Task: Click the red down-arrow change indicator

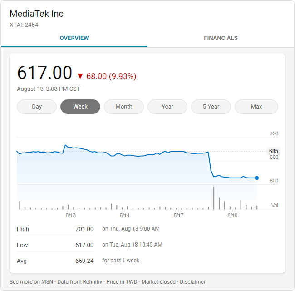Action: coord(80,76)
